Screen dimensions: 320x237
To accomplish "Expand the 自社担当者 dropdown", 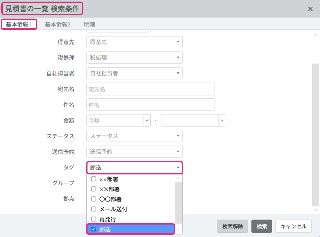I will pyautogui.click(x=134, y=73).
